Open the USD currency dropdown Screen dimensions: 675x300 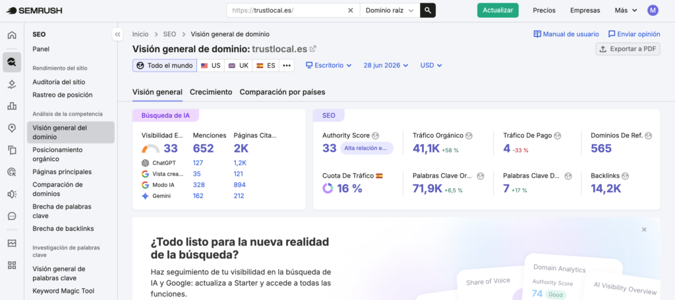431,65
